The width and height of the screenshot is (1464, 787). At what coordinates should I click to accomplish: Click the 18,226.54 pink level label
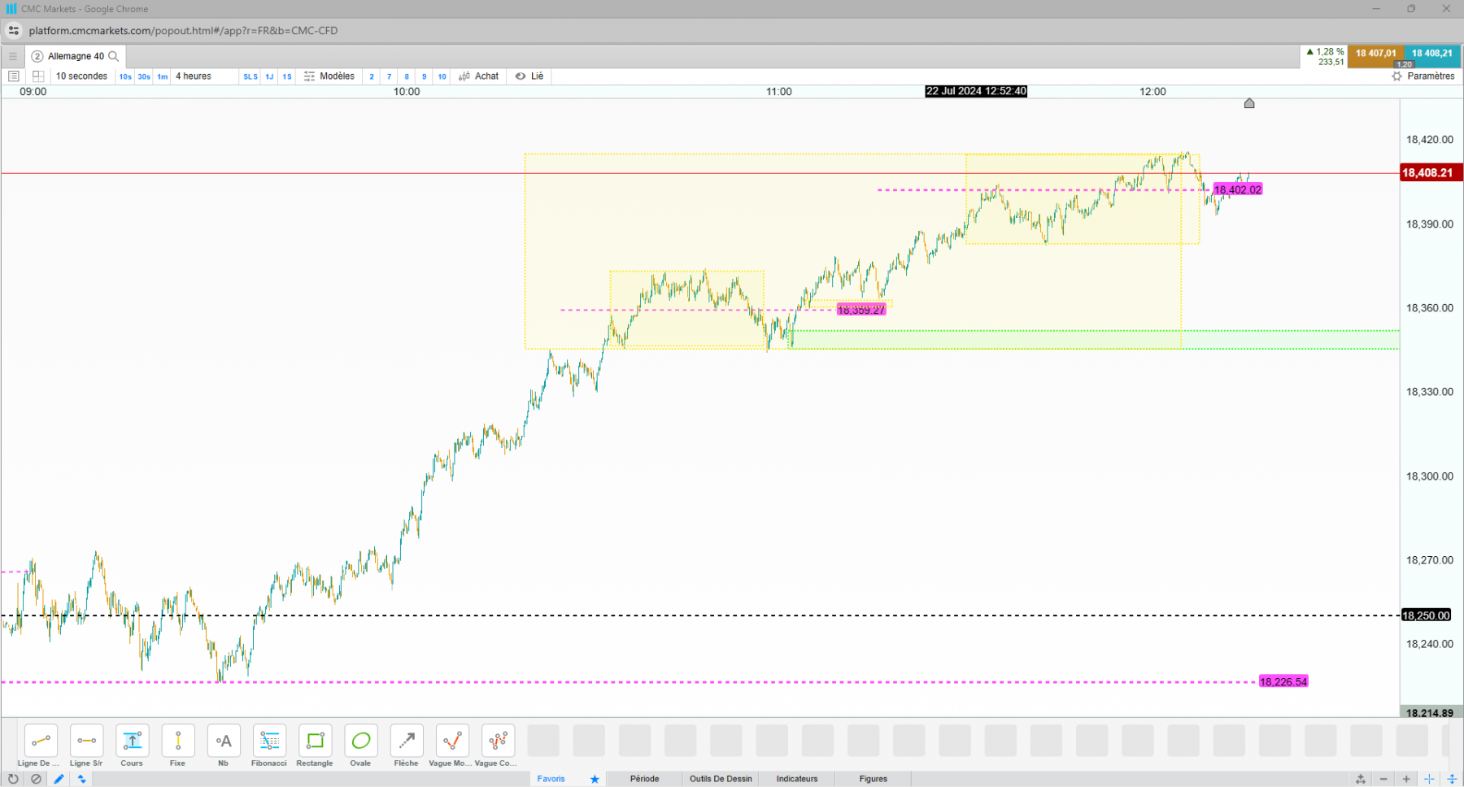[1283, 682]
